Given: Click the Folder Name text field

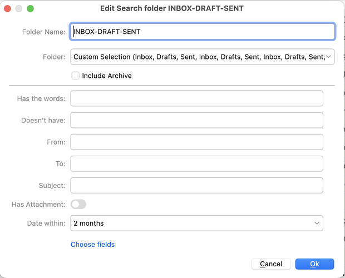Looking at the screenshot, I should coord(203,32).
